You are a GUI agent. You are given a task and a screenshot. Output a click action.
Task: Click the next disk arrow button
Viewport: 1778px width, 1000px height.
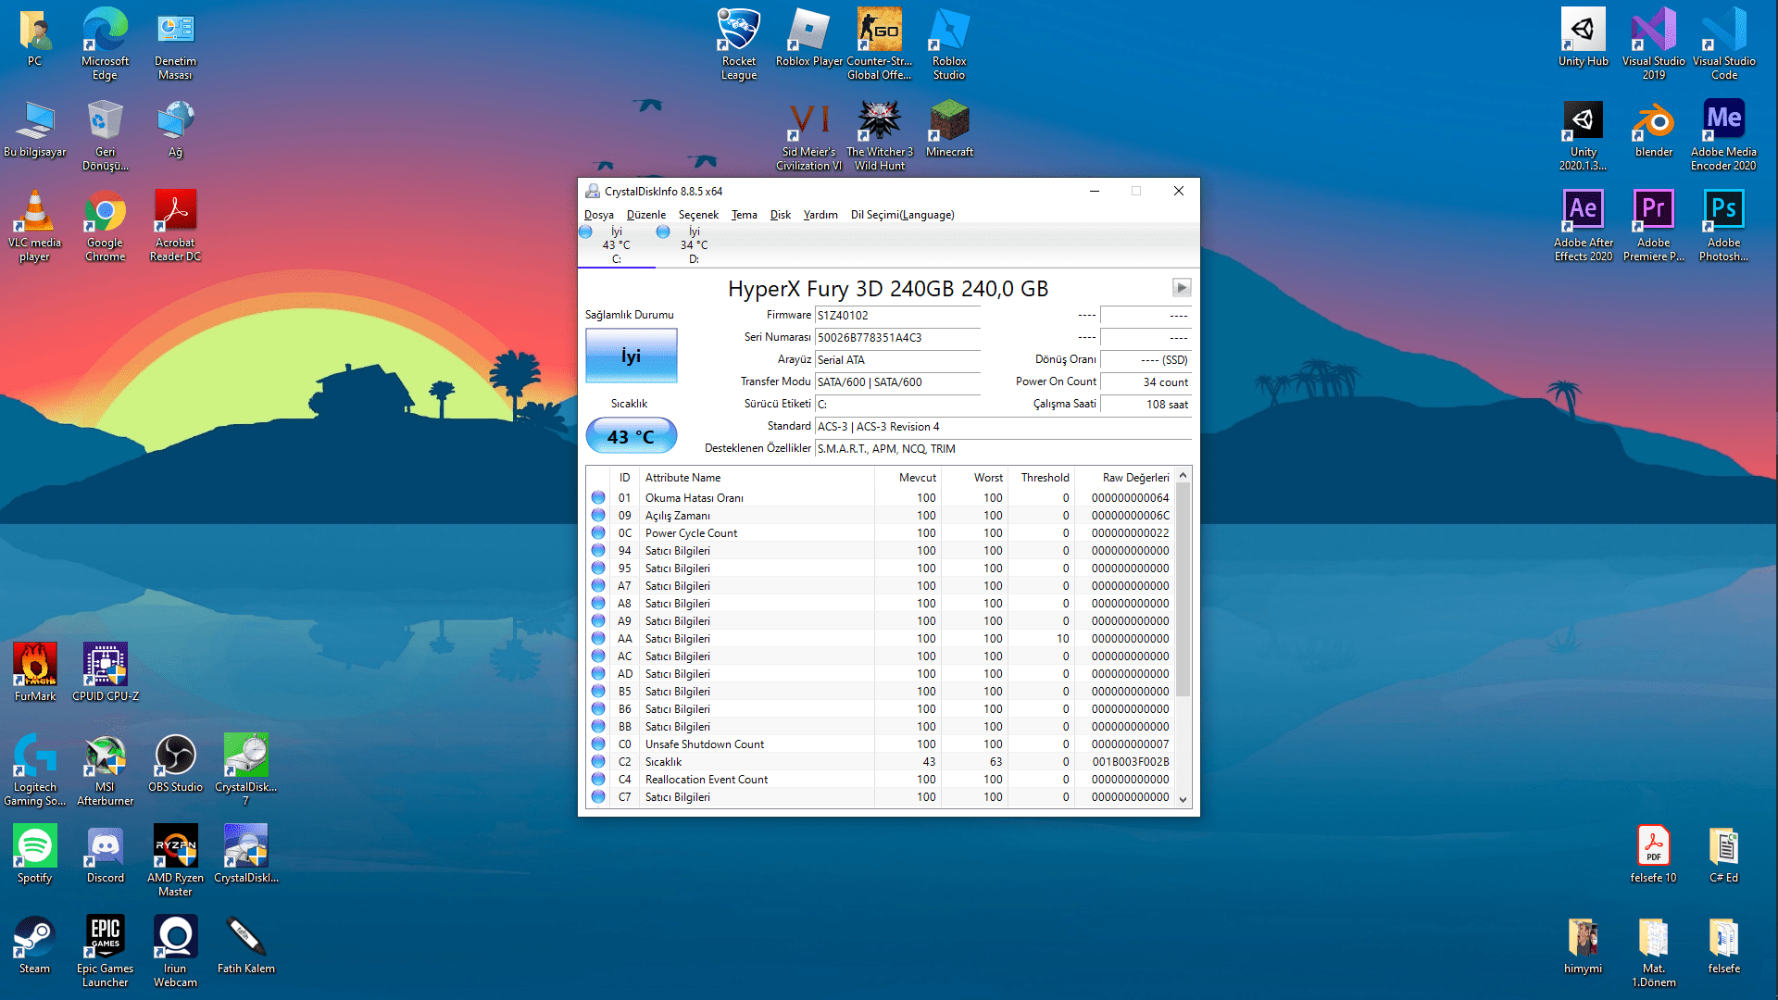pos(1182,288)
